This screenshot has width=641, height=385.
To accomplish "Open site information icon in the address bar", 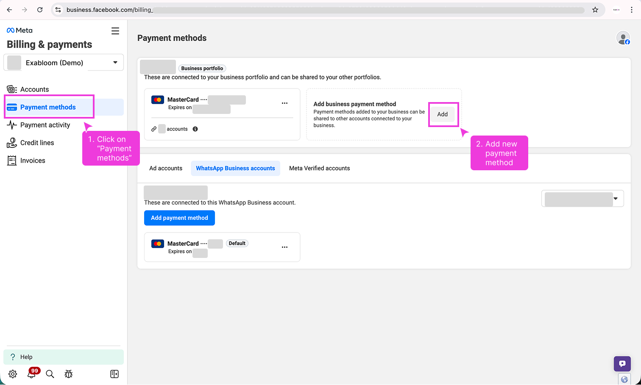I will point(58,10).
